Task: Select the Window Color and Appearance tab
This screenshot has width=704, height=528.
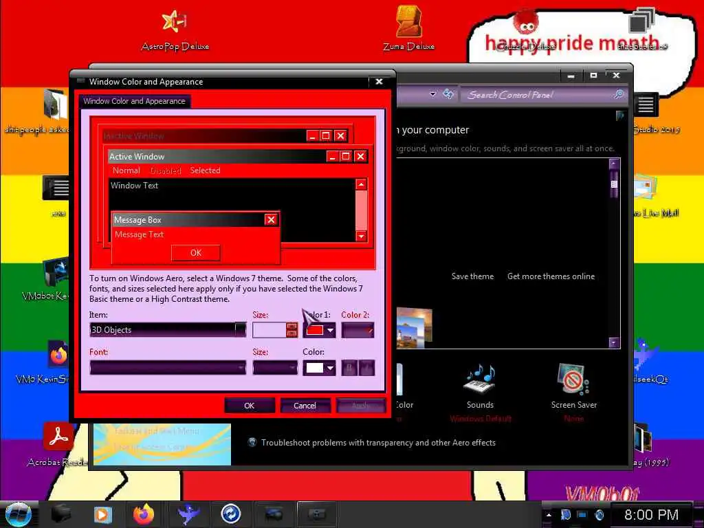Action: [134, 101]
